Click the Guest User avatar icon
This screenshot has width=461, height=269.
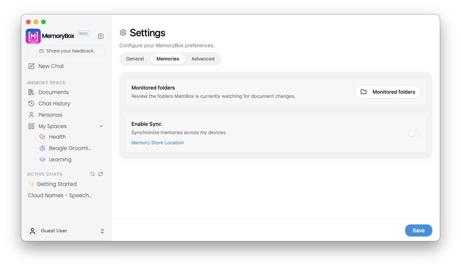pos(33,231)
